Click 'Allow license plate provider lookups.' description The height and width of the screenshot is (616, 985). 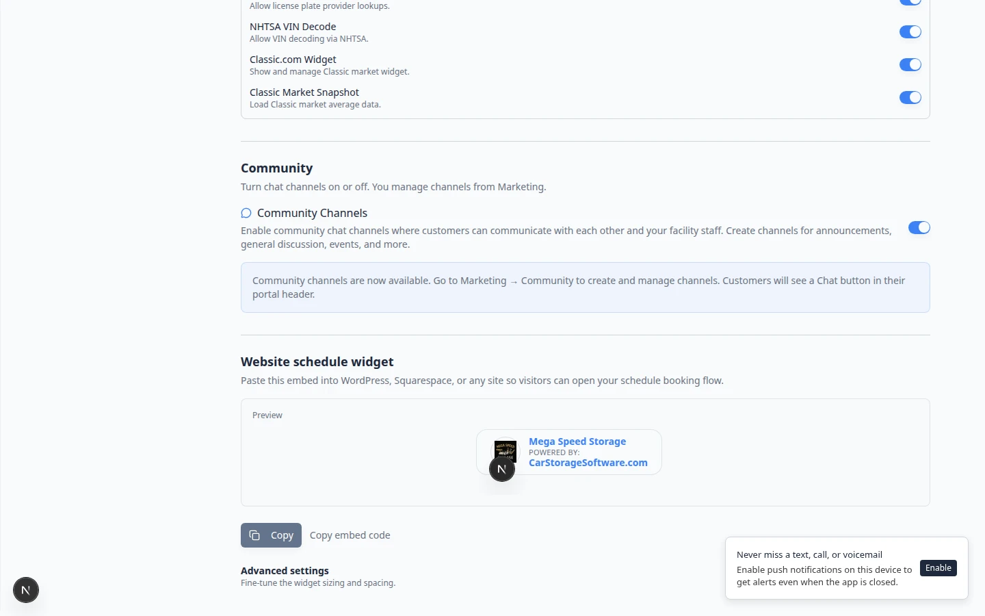tap(319, 6)
